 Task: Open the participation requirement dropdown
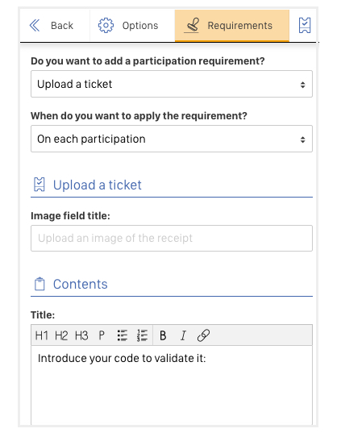pyautogui.click(x=172, y=84)
